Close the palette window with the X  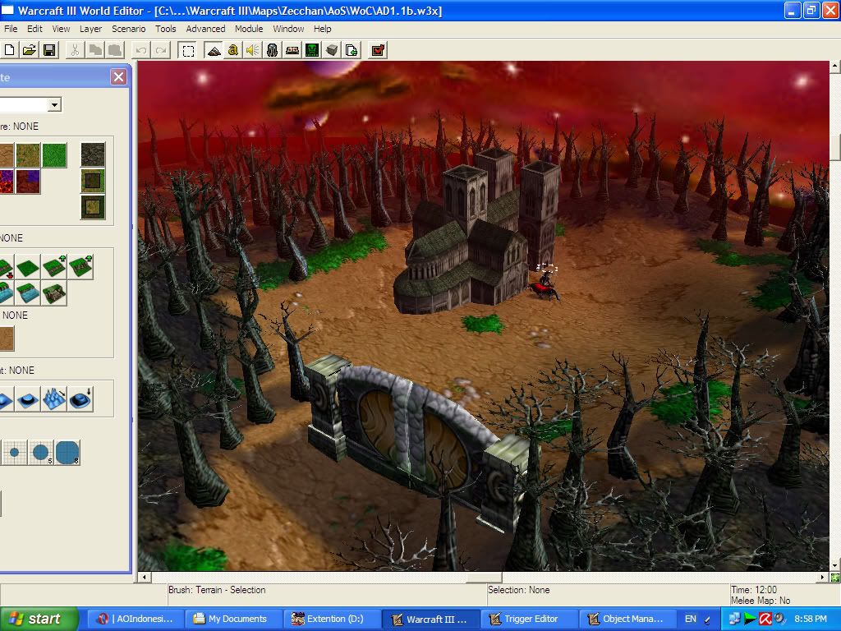(118, 77)
